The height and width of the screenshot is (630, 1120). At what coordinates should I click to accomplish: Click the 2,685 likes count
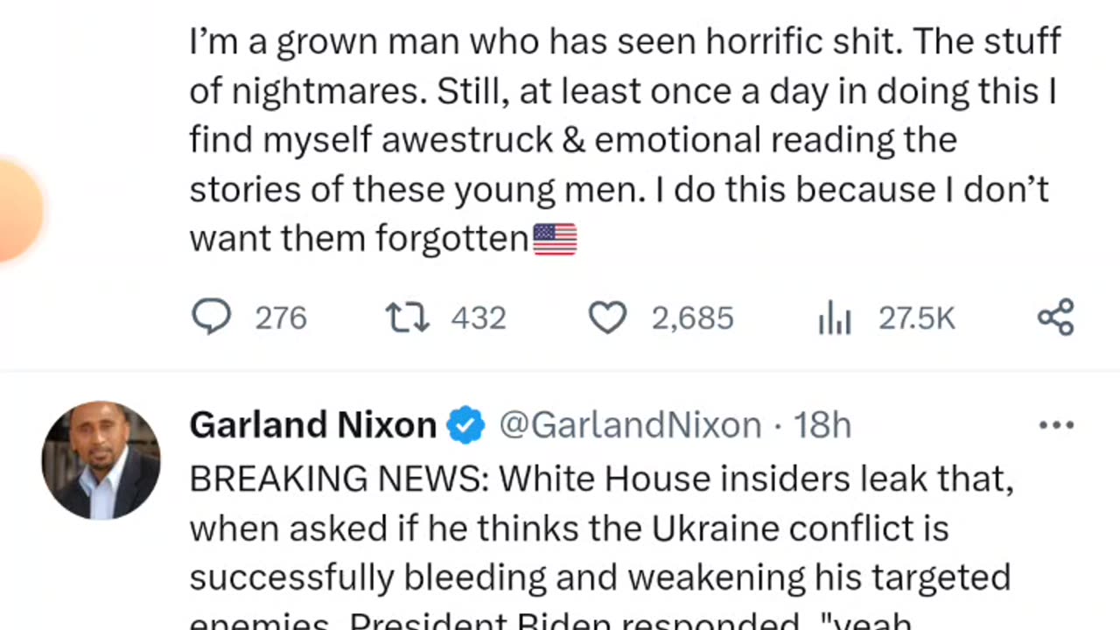692,318
